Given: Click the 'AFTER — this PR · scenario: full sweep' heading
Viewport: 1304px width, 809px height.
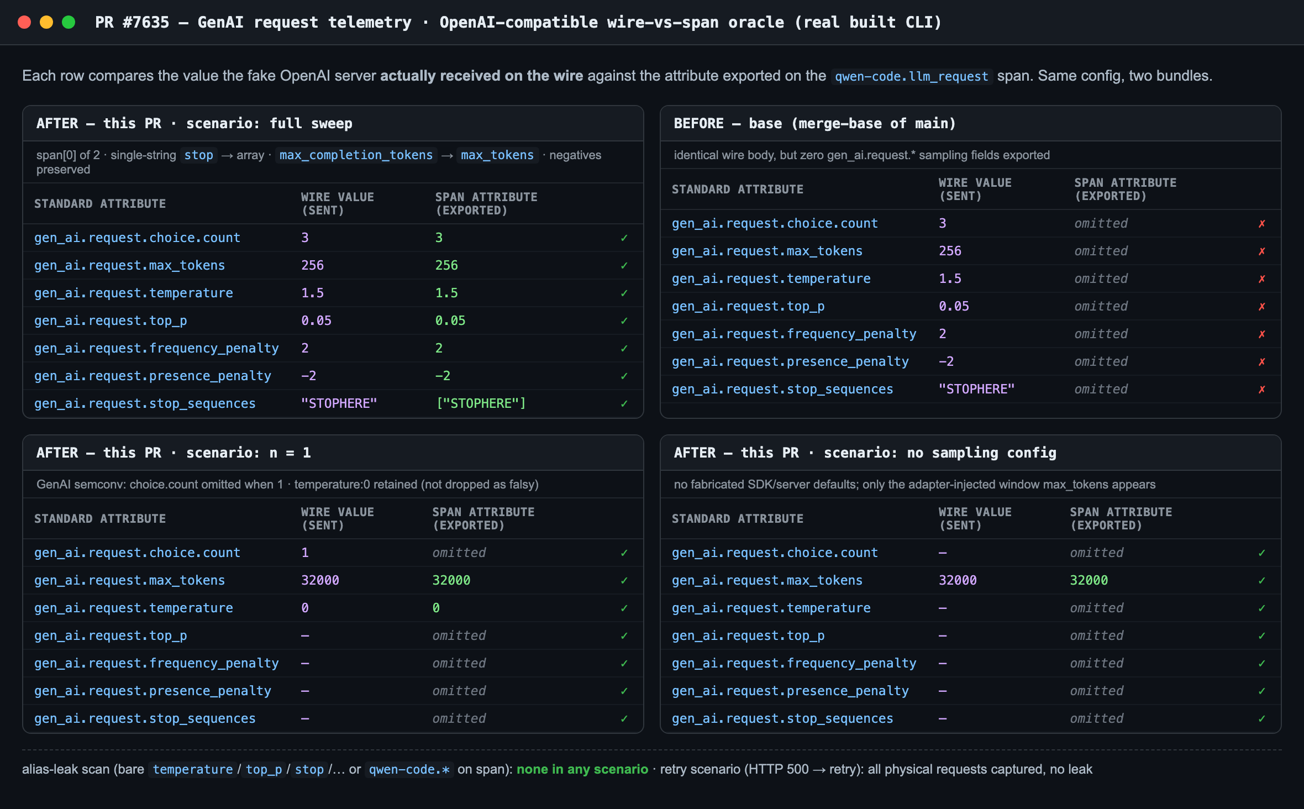Looking at the screenshot, I should [x=194, y=123].
